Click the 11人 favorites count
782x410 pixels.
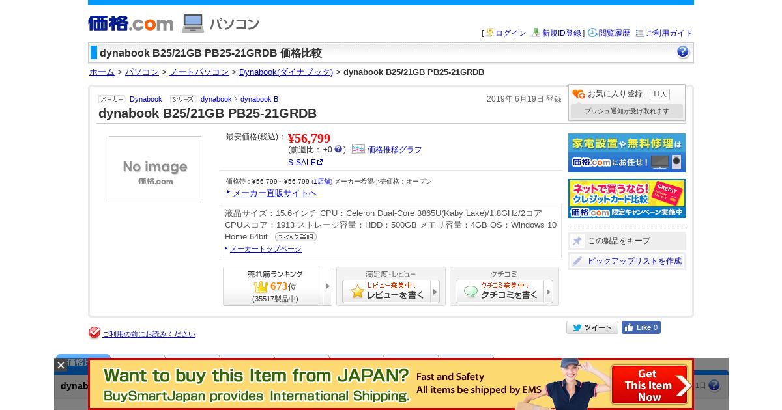[x=659, y=94]
